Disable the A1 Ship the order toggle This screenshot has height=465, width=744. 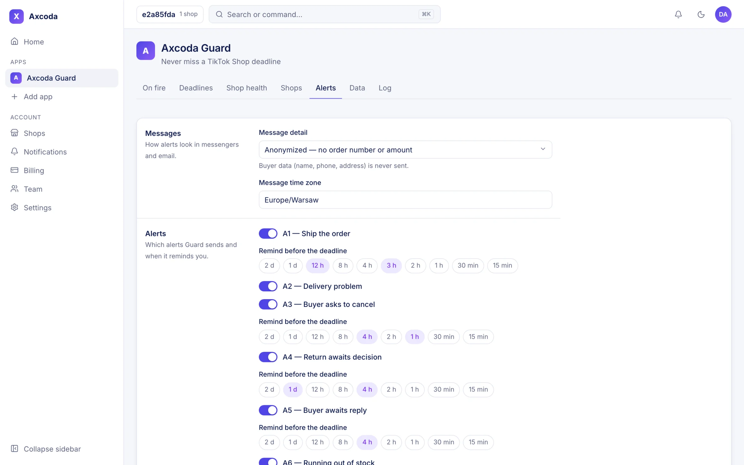tap(268, 233)
